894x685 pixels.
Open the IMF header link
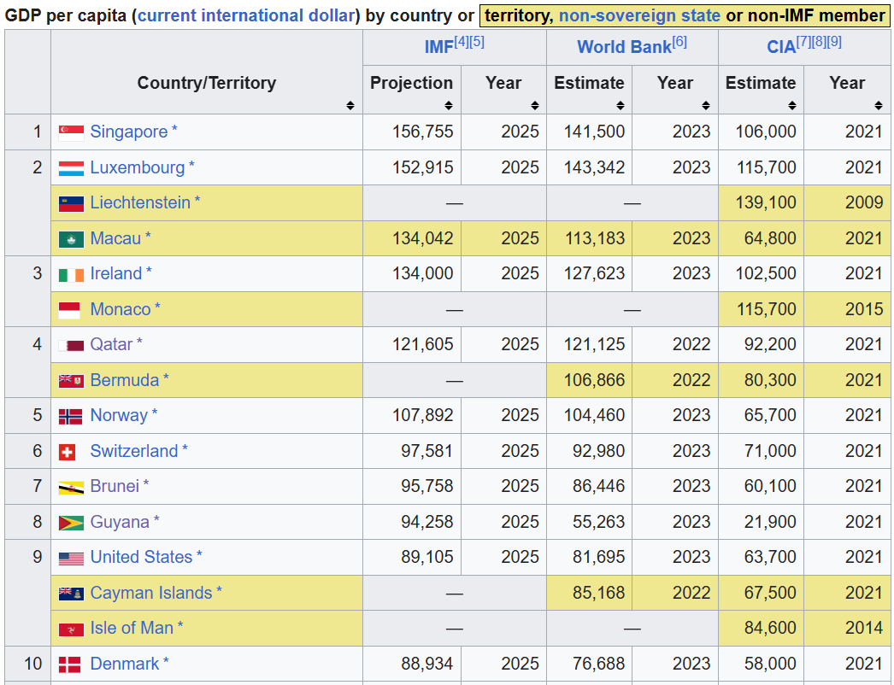(x=439, y=47)
